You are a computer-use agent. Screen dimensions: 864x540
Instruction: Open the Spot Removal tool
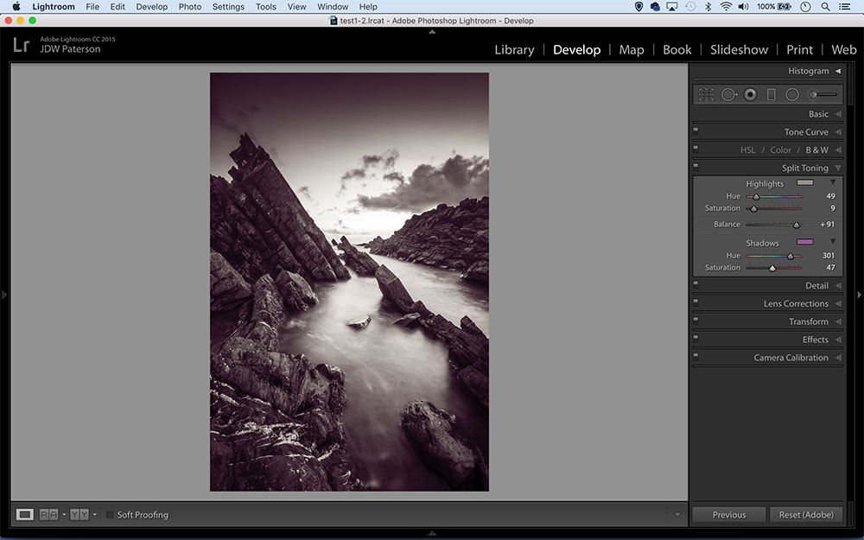[x=728, y=94]
